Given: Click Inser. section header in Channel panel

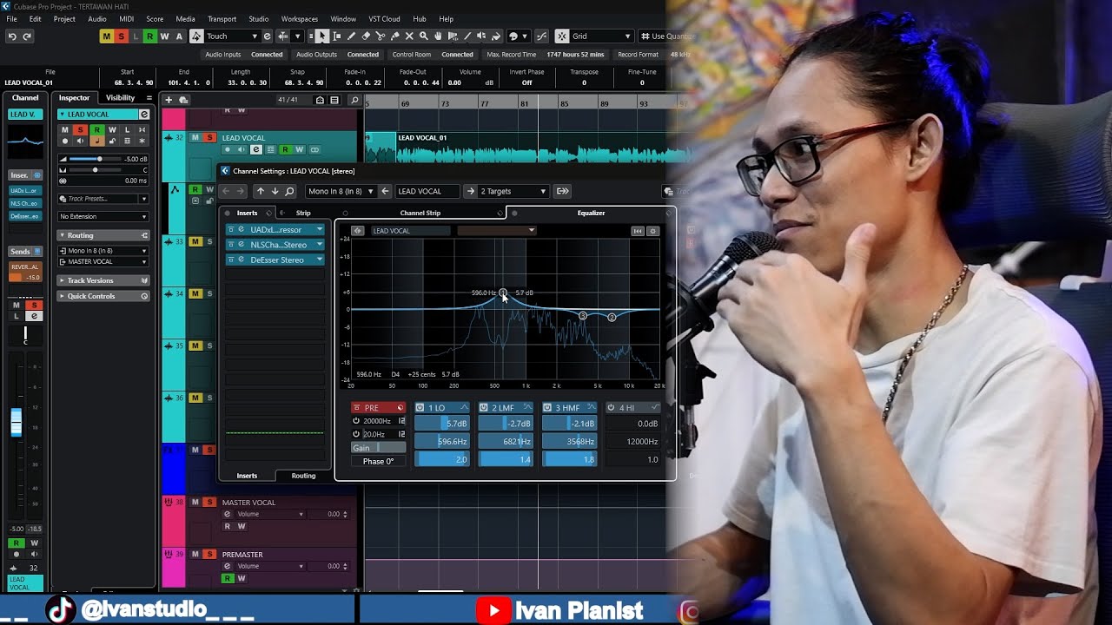Looking at the screenshot, I should [x=25, y=175].
